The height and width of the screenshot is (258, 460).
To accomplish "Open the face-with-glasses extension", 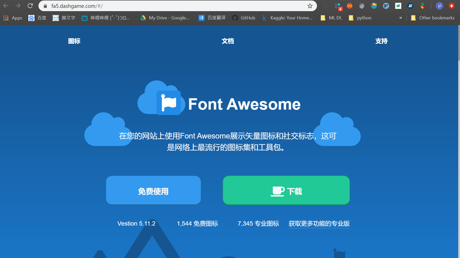I will 362,6.
